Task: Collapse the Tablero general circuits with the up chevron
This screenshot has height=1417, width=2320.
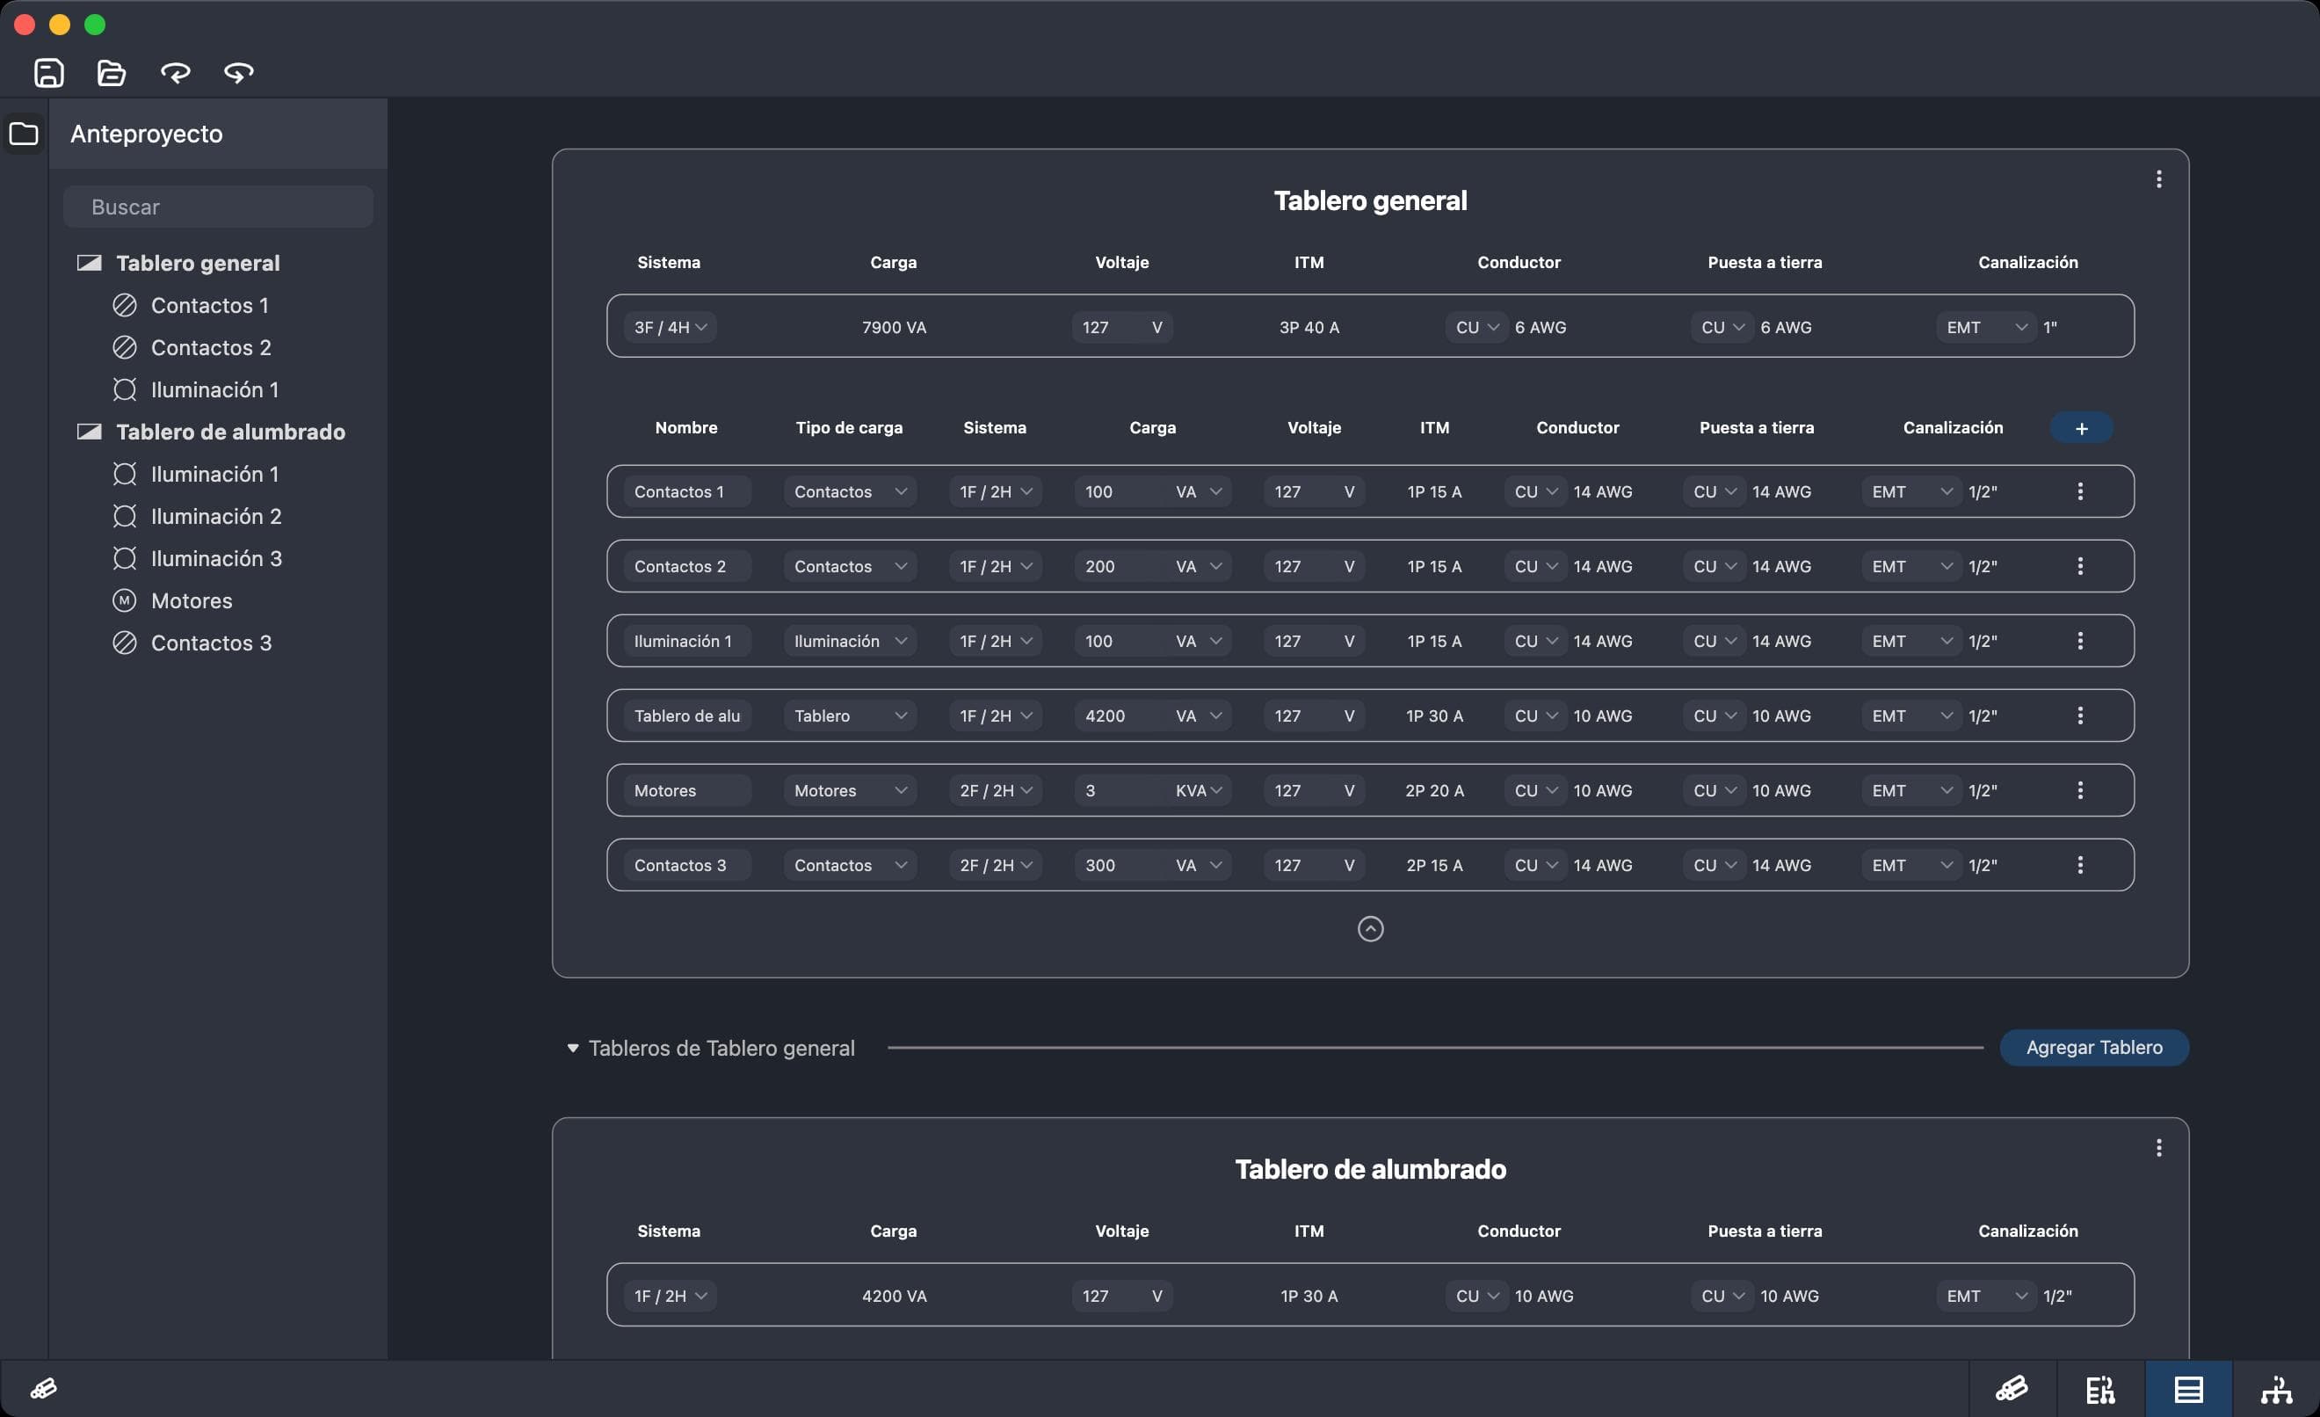Action: coord(1370,929)
